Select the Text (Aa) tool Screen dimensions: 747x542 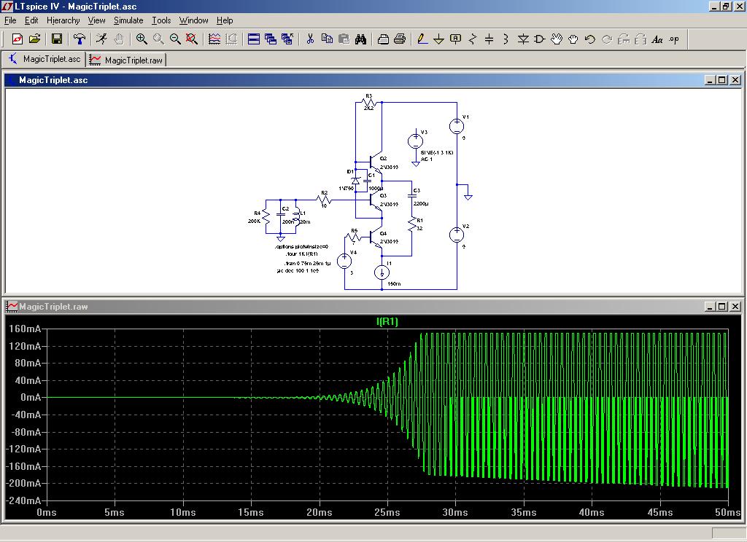(x=657, y=39)
